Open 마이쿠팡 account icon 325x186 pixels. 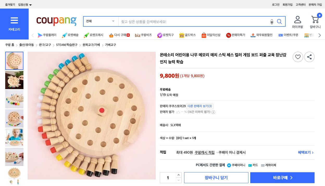click(x=297, y=19)
